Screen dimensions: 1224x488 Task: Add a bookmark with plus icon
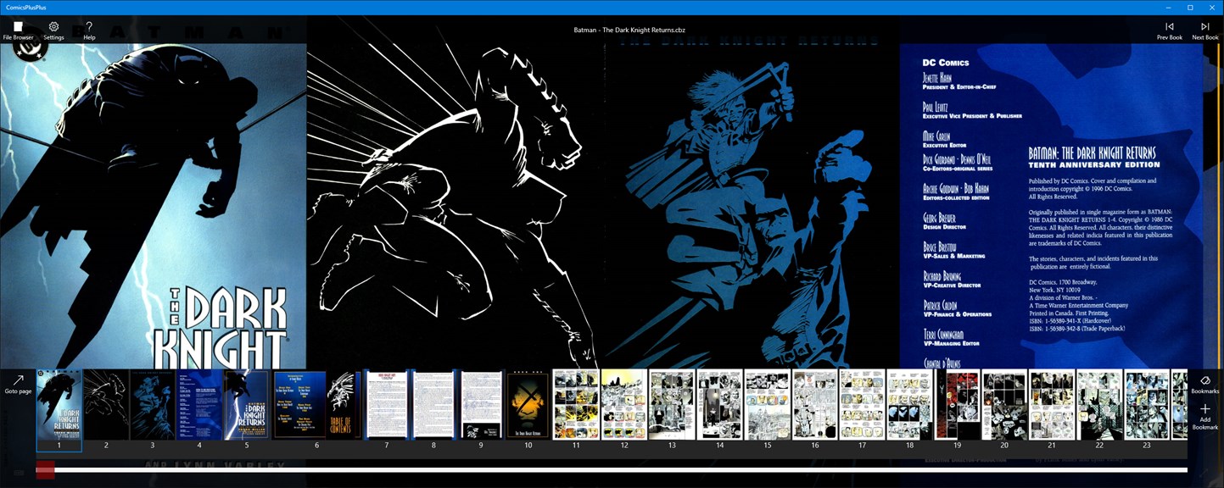[1204, 416]
